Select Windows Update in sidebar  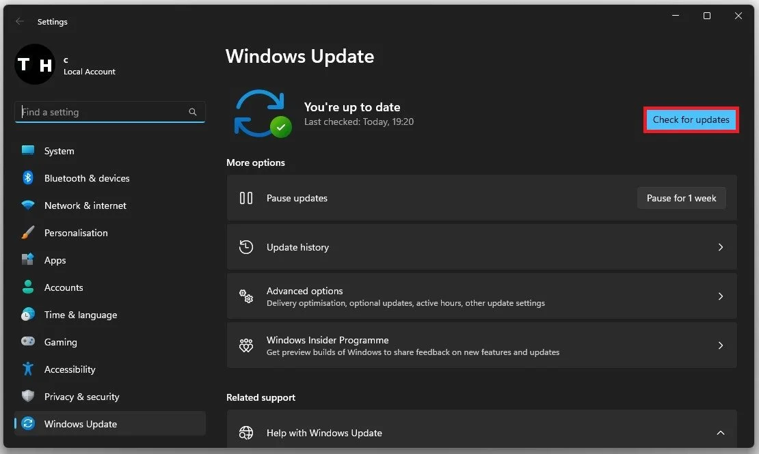110,423
